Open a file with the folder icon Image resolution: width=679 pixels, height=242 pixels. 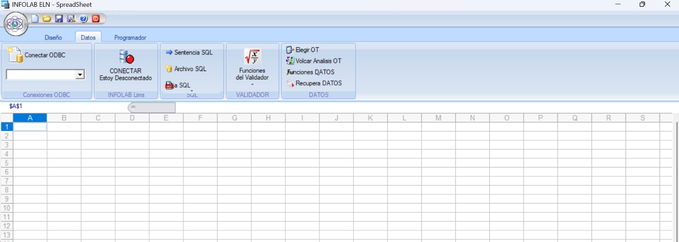47,19
